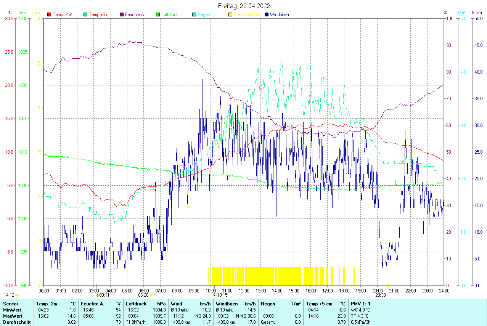Click the red Temp. 2m legend swatch

(x=49, y=14)
